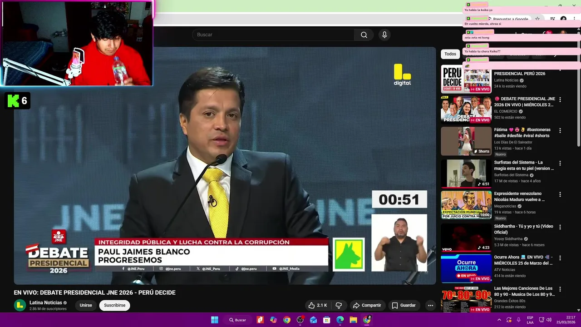581x327 pixels.
Task: Open options menu for Expresidente venezolano video
Action: pos(560,194)
